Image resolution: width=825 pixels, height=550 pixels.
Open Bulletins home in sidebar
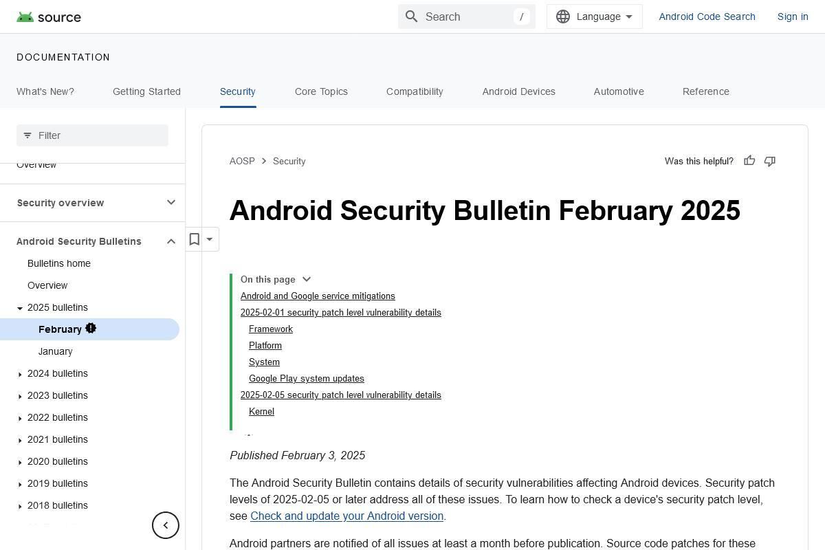59,263
